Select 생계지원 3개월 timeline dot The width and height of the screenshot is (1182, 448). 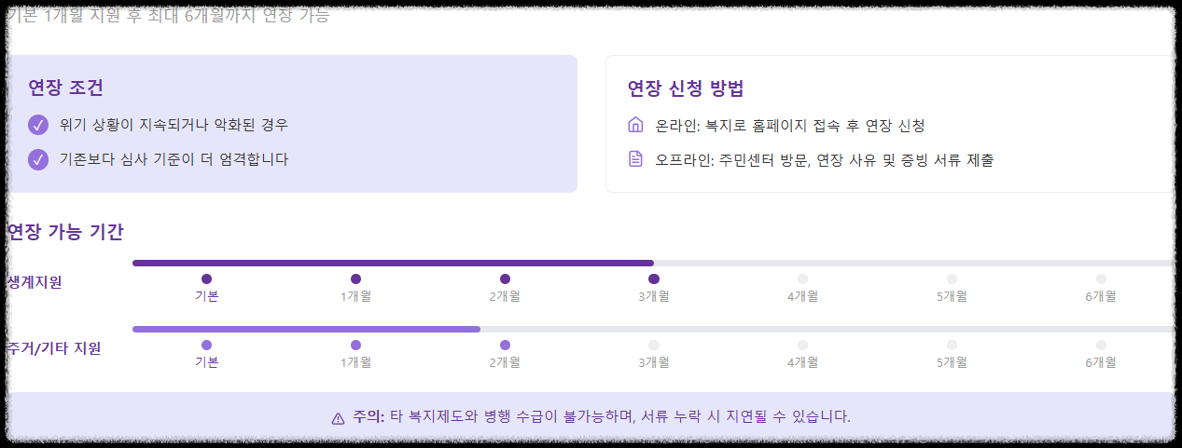(654, 278)
